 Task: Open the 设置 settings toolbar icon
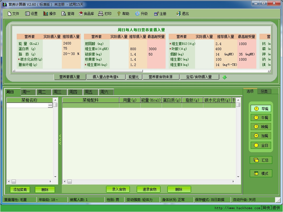(x=31, y=13)
